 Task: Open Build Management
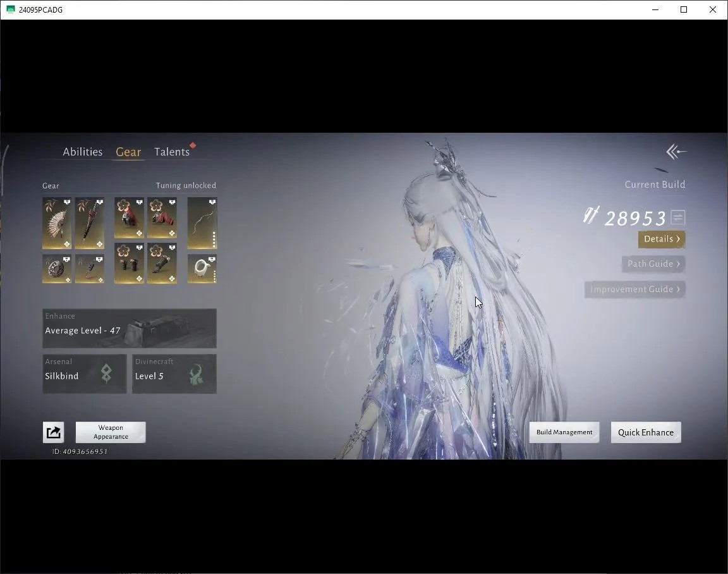tap(564, 432)
